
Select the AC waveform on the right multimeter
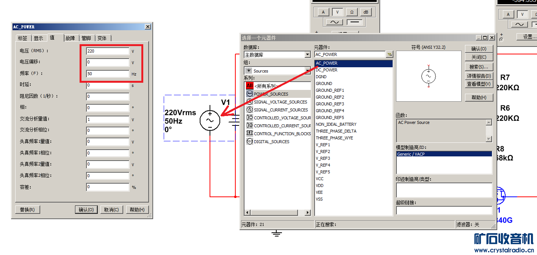tap(520, 25)
